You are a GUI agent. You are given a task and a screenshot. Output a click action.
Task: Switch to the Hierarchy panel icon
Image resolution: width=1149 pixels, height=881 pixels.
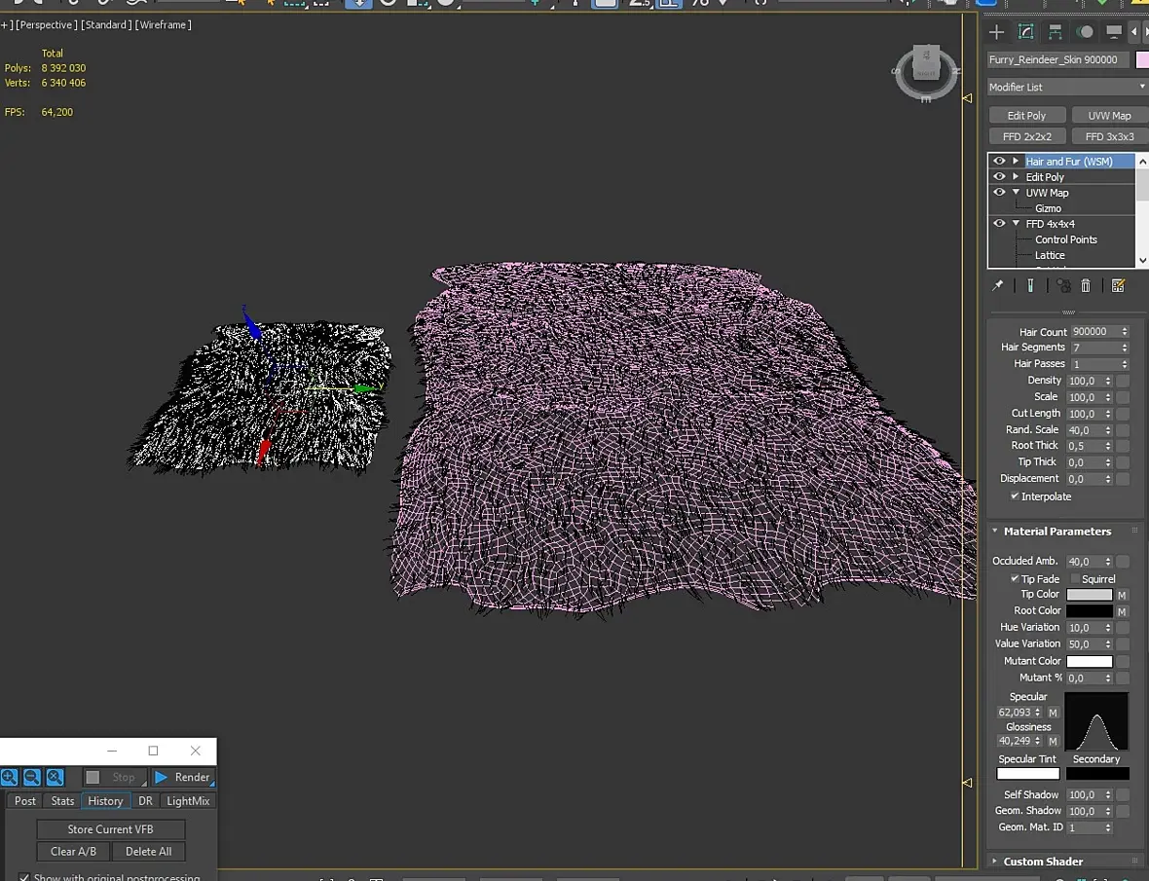click(1055, 32)
